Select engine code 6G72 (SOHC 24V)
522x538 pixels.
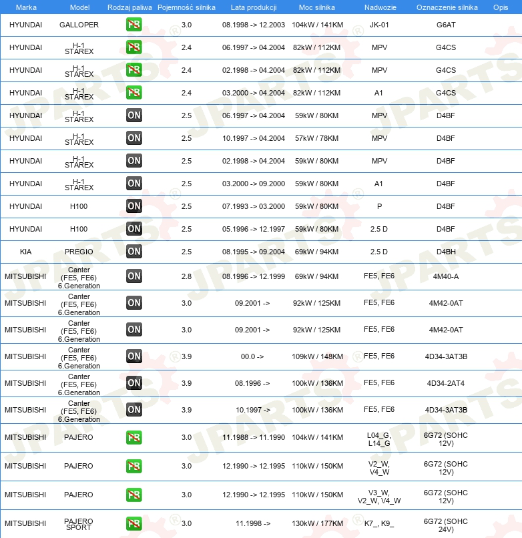446,525
